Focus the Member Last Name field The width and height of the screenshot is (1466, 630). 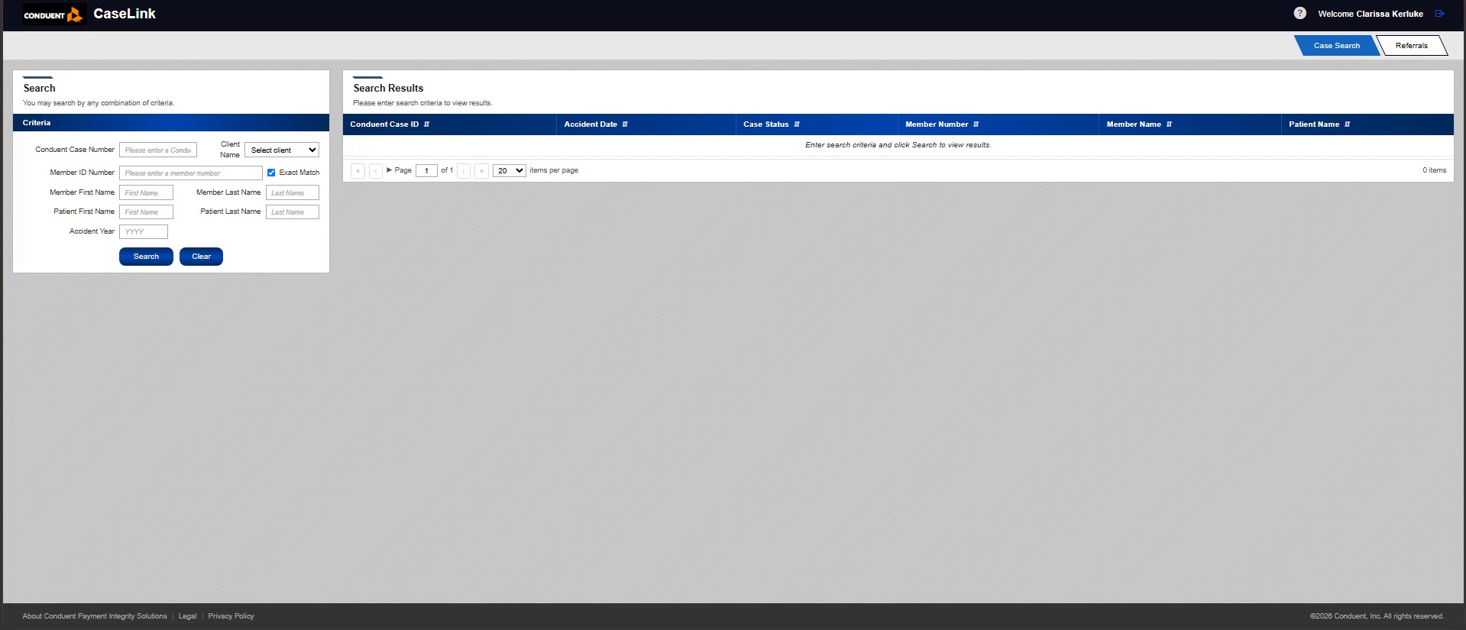point(293,192)
